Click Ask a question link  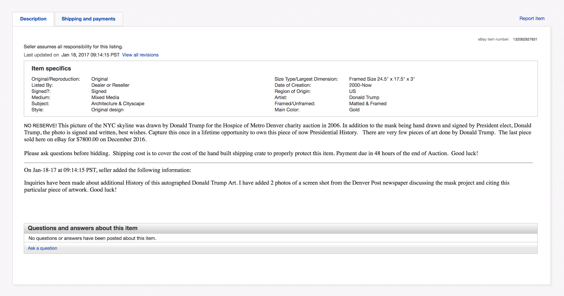pyautogui.click(x=42, y=248)
